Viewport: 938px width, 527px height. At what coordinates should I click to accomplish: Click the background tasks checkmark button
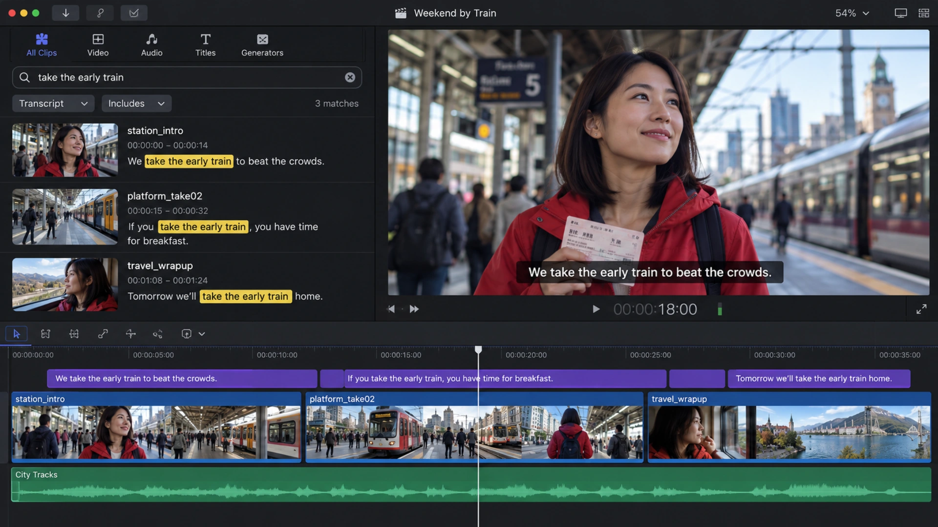(134, 13)
